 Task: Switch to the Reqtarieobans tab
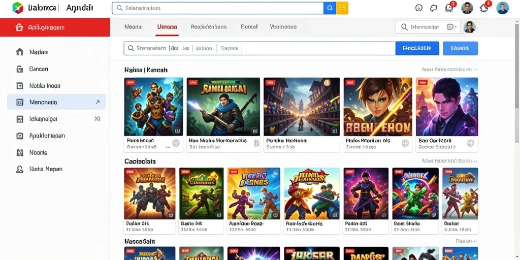(x=209, y=27)
